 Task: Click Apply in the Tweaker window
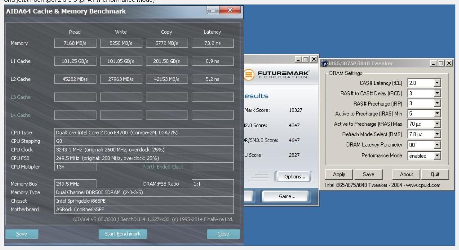coord(339,174)
